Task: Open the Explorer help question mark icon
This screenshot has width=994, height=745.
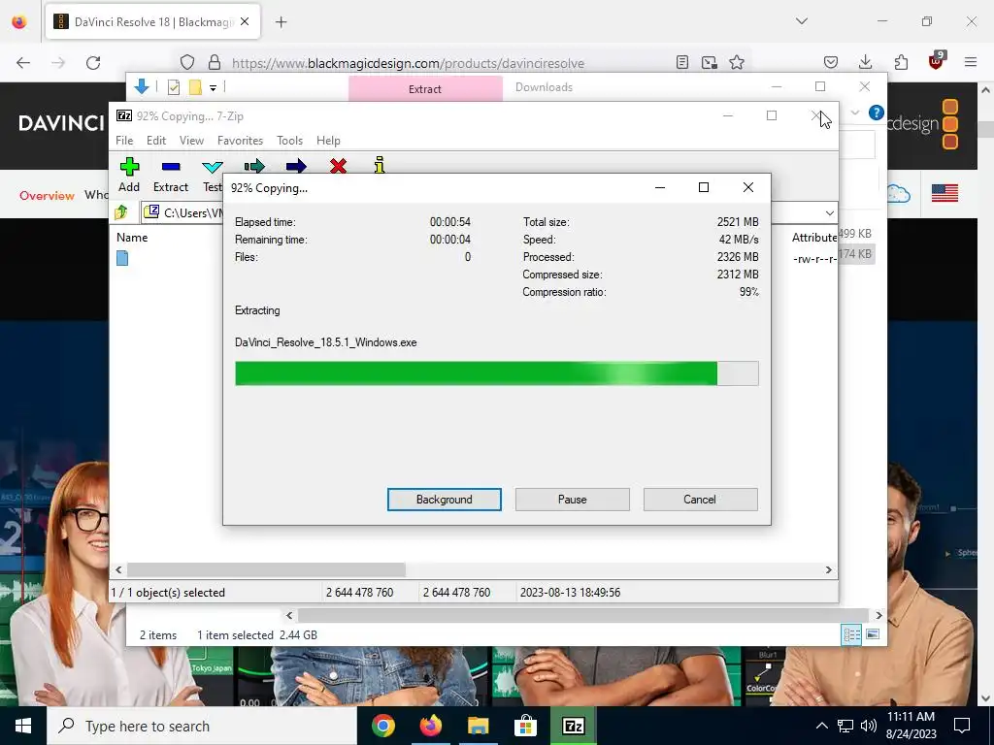Action: click(x=877, y=113)
